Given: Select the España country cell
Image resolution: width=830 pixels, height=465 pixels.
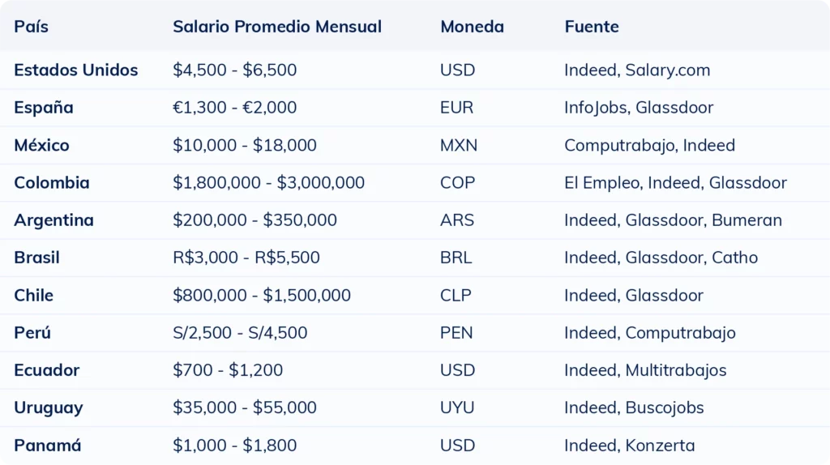Looking at the screenshot, I should [44, 108].
